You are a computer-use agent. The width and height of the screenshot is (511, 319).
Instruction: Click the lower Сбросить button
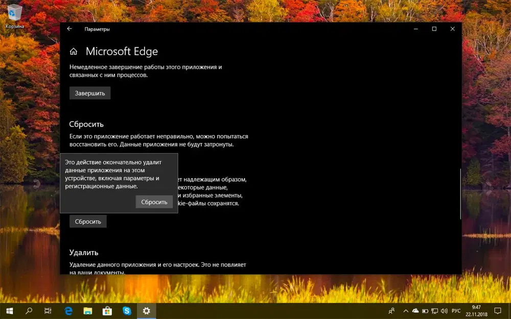88,221
